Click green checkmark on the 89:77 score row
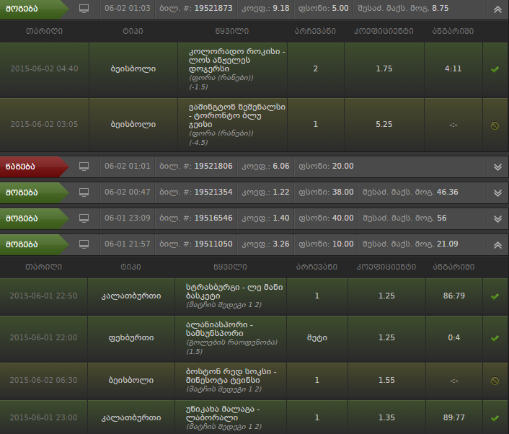The width and height of the screenshot is (509, 434). [x=495, y=418]
